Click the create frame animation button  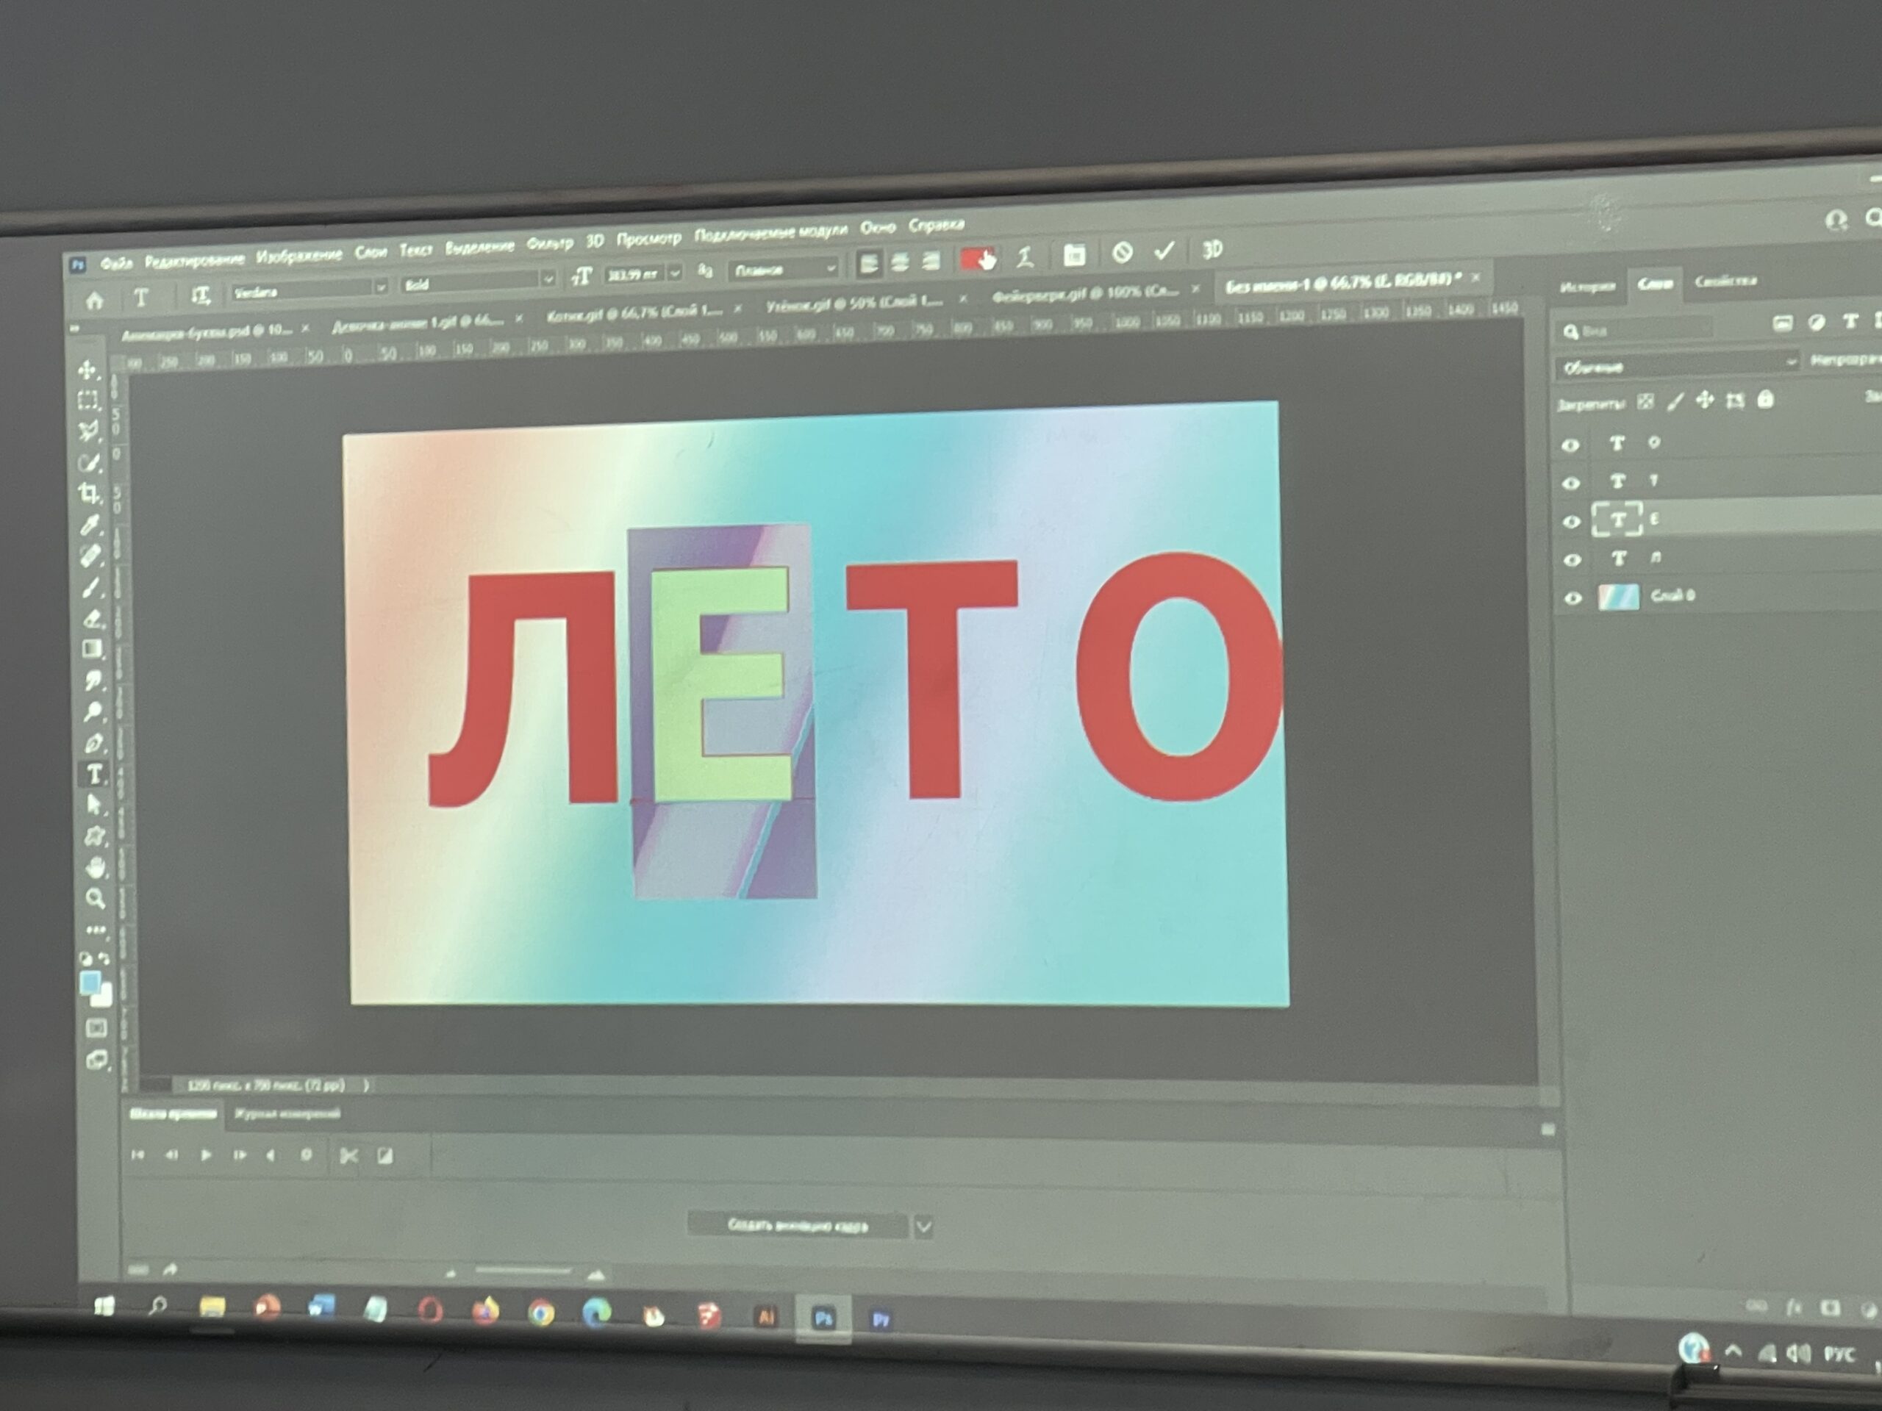[x=797, y=1226]
